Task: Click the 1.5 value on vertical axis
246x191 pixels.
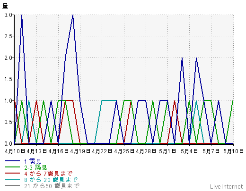Action: [8, 79]
